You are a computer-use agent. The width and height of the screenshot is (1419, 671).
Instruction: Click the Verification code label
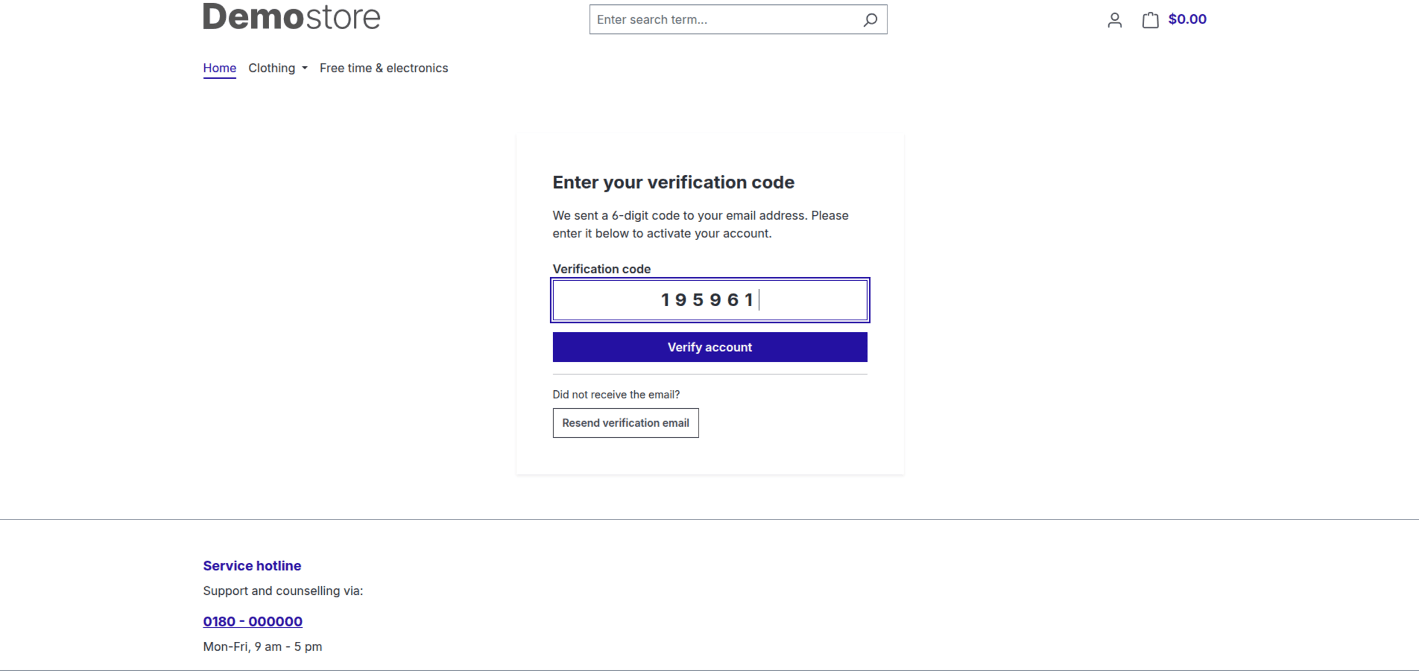click(x=602, y=269)
